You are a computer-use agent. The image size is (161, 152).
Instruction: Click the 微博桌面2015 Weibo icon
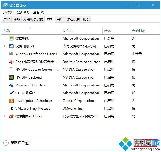coord(11,116)
